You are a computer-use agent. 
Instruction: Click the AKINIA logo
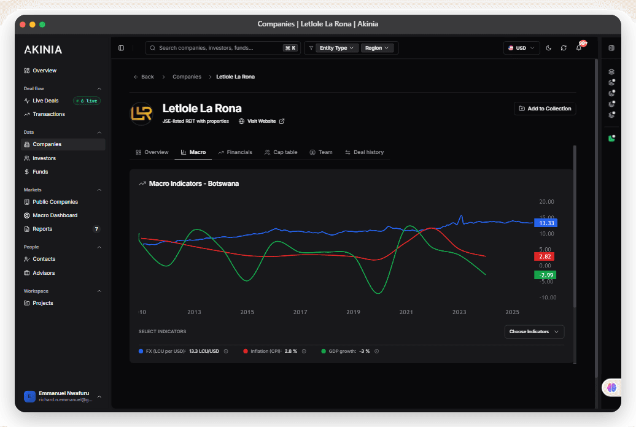point(43,50)
